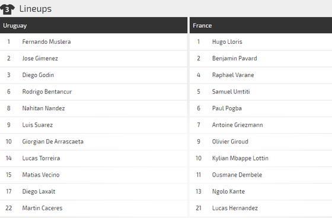
Task: Click Lucas Hernandez at list bottom
Action: pos(235,208)
